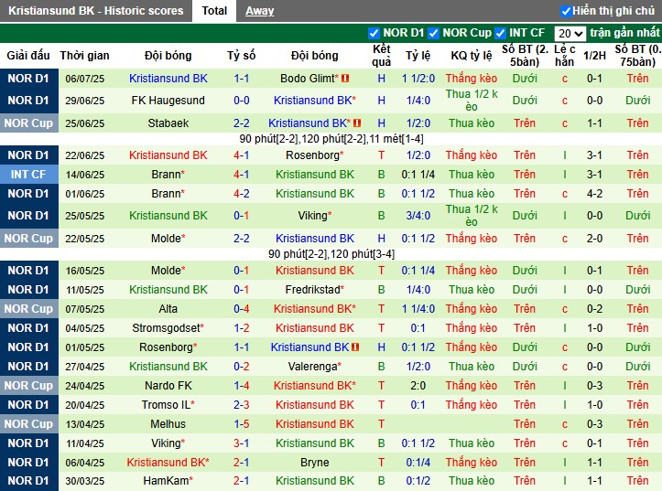Click red card icon in Rosenborg 01/05/25 row

point(355,347)
